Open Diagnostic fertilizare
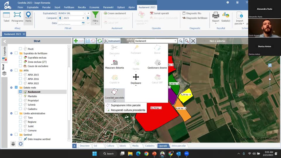 (195, 18)
